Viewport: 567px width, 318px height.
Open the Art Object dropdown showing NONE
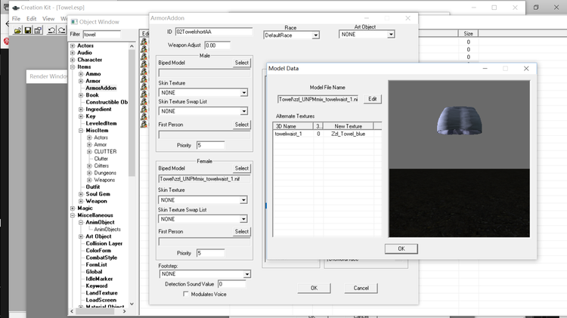tap(391, 34)
